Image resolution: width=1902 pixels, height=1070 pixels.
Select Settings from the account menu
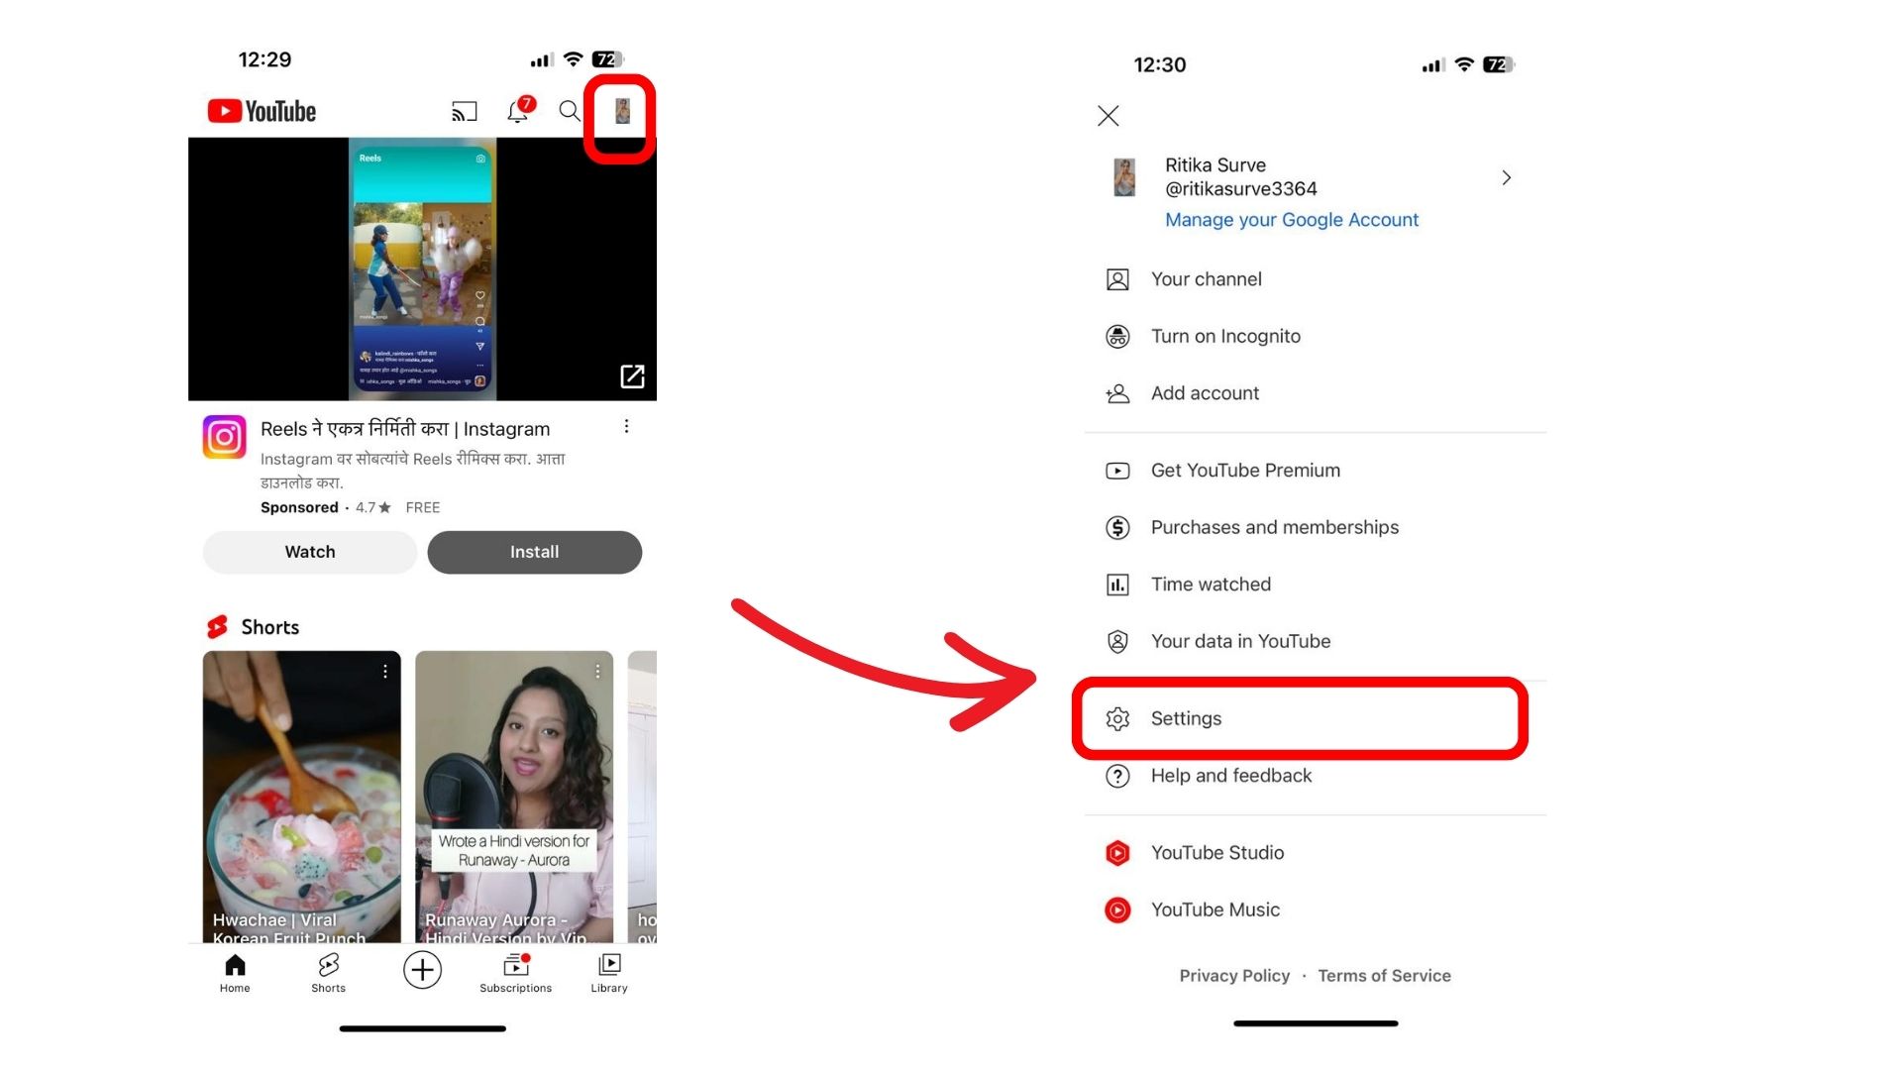tap(1186, 718)
